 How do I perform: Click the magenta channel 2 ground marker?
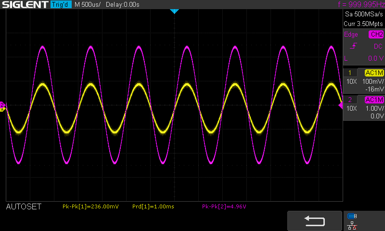[2, 104]
